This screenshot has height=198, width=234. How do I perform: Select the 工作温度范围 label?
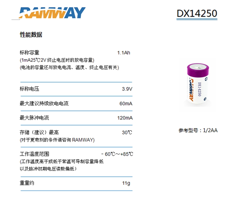(x=34, y=154)
